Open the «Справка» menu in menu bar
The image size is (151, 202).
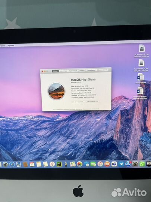(10, 46)
